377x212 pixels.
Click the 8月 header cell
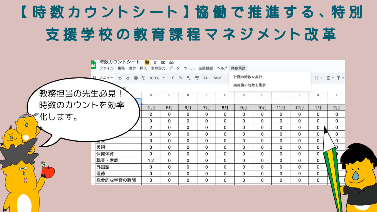tap(225, 107)
